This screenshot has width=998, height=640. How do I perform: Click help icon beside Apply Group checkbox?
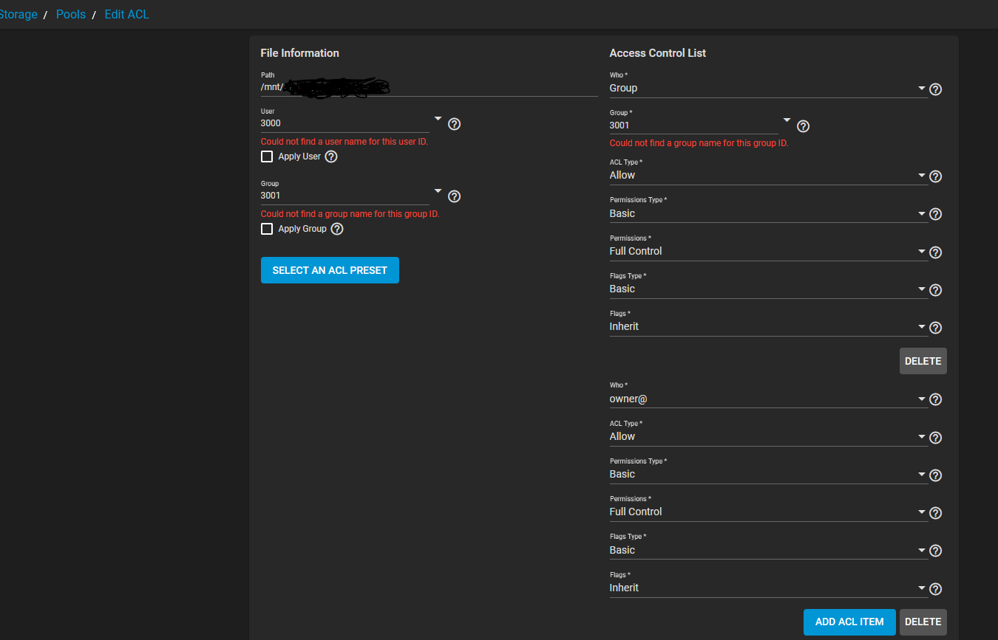tap(337, 229)
